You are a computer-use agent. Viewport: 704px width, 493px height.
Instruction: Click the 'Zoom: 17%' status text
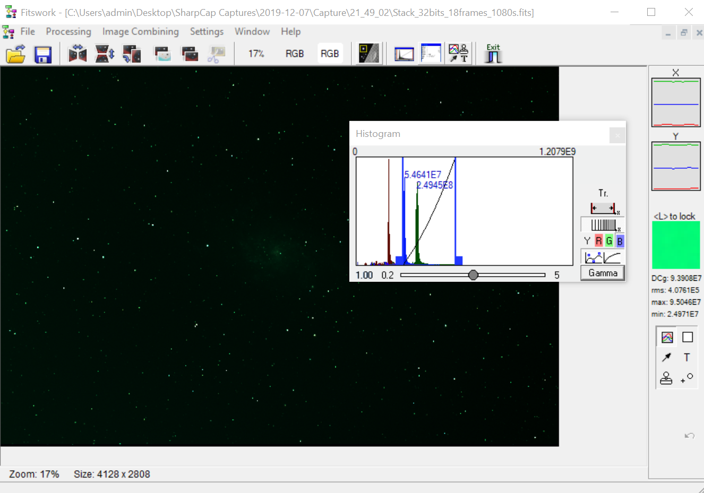[34, 474]
